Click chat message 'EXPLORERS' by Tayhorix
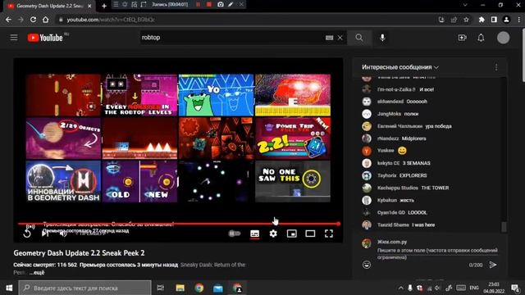Image resolution: width=525 pixels, height=295 pixels. point(413,175)
